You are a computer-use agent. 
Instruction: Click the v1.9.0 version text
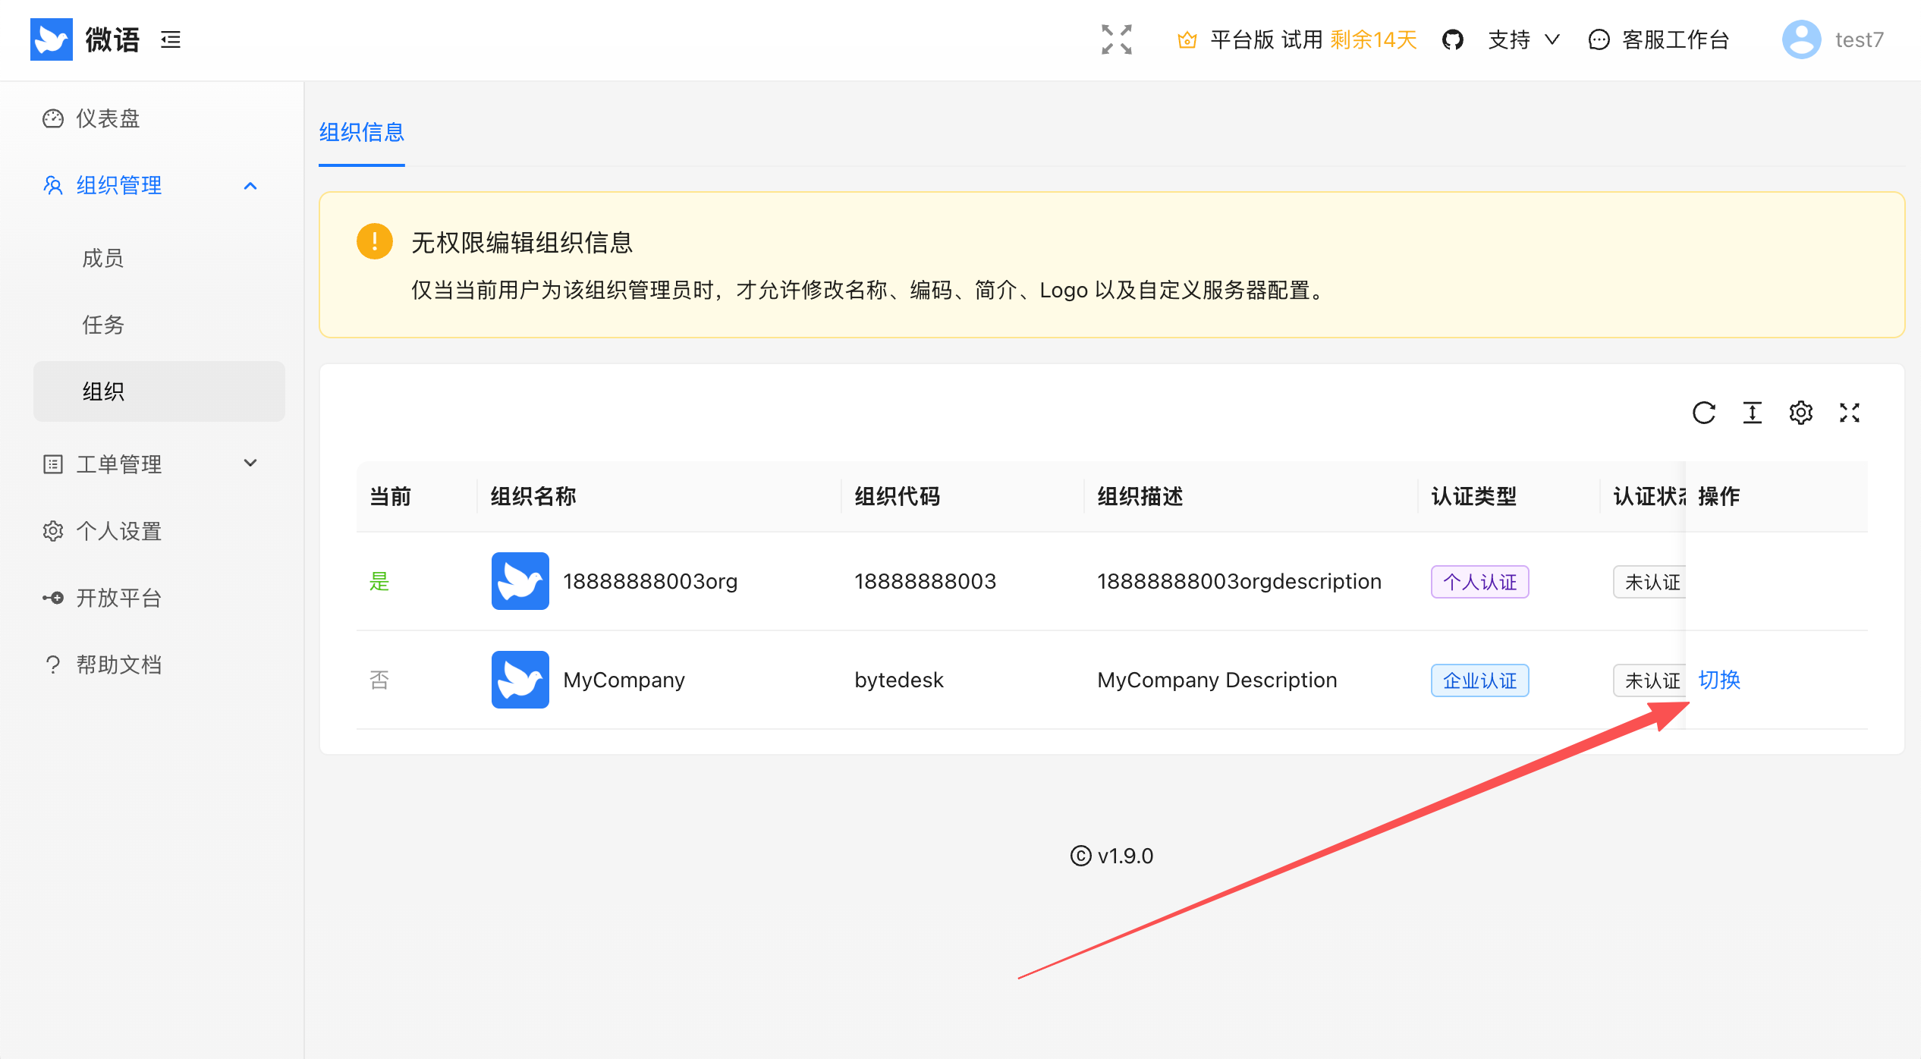[1125, 856]
